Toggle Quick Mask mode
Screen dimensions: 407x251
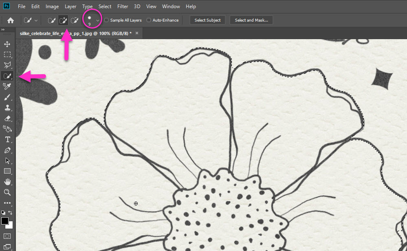pyautogui.click(x=7, y=236)
